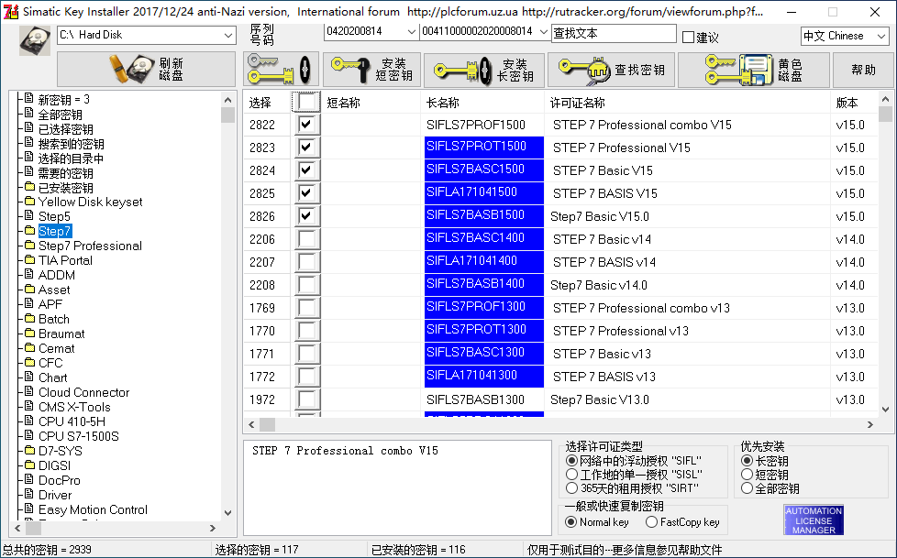Screen dimensions: 897x558
Task: Open the help button (帮助)
Action: click(x=863, y=70)
